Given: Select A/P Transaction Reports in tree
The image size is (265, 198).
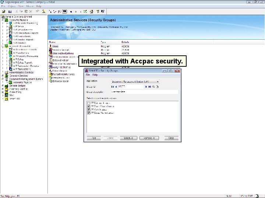Looking at the screenshot, I should pyautogui.click(x=26, y=33).
